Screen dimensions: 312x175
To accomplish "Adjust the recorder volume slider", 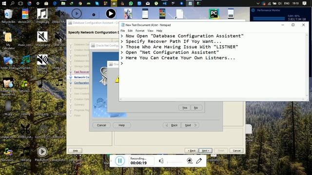I will pyautogui.click(x=175, y=162).
